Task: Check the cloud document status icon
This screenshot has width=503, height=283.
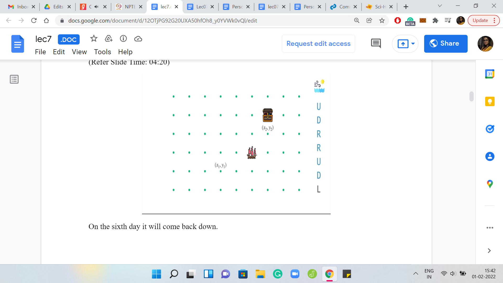Action: click(138, 39)
